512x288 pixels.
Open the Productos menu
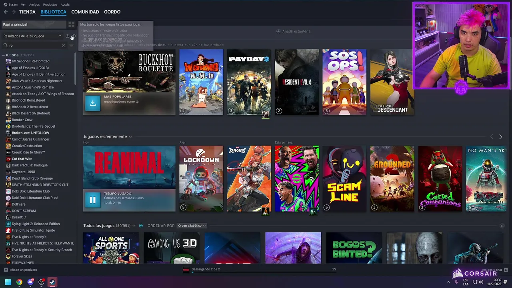pos(50,4)
